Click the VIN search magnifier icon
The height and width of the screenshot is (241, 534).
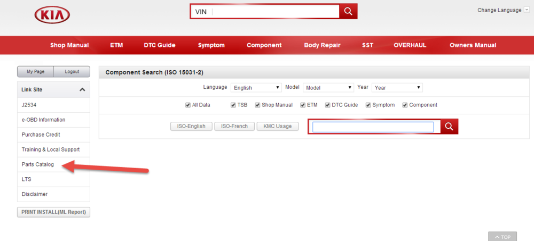(348, 11)
